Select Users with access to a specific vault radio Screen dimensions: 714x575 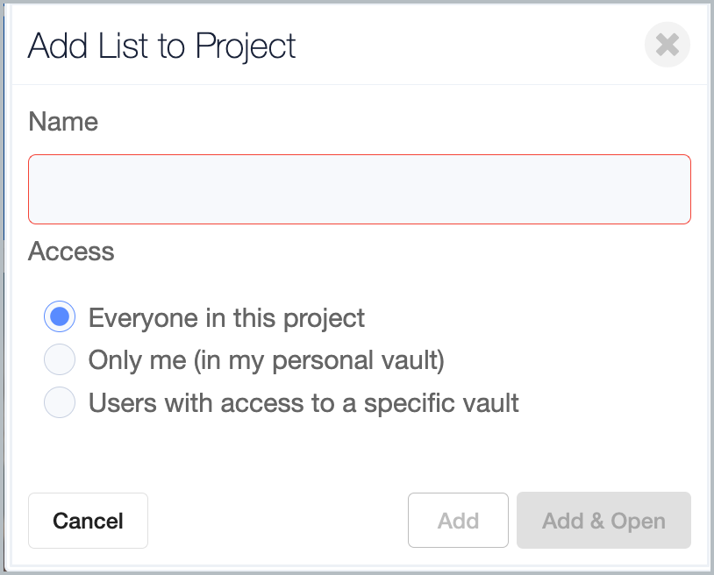point(60,402)
